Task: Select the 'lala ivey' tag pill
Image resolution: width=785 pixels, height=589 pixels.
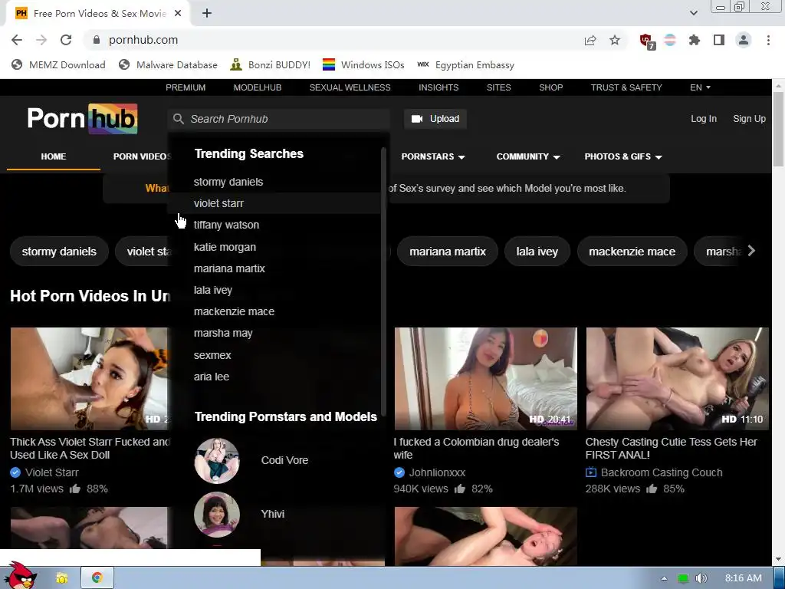Action: 537,252
